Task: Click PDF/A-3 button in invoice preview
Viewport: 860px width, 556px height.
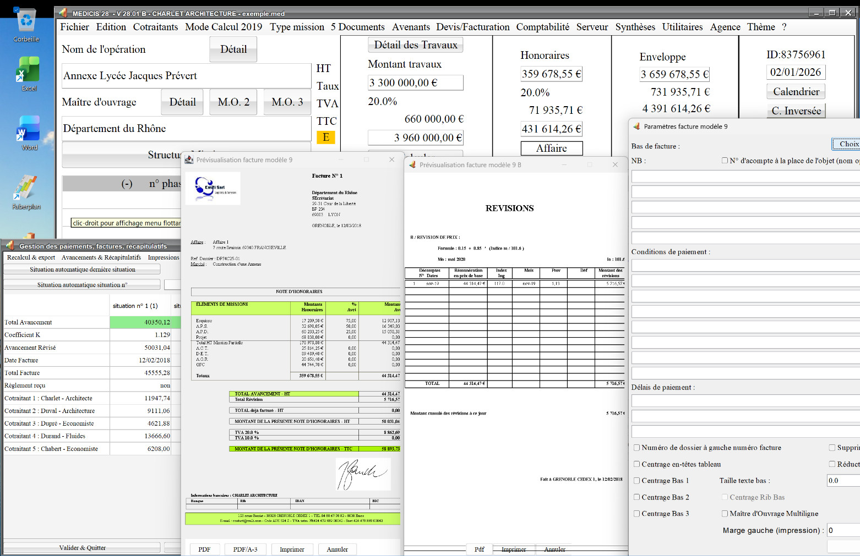Action: [x=245, y=549]
